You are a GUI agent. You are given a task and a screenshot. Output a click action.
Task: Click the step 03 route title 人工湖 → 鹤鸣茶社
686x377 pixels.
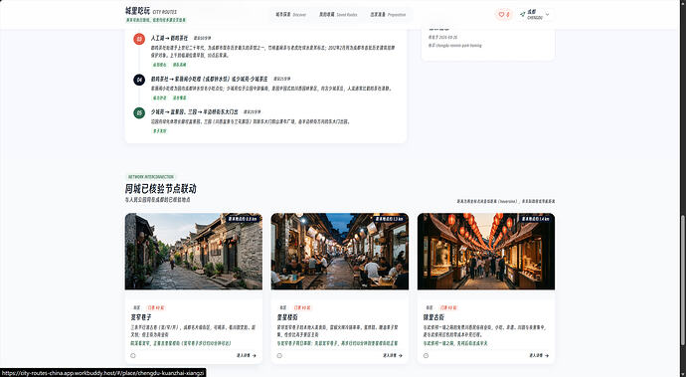tap(170, 38)
